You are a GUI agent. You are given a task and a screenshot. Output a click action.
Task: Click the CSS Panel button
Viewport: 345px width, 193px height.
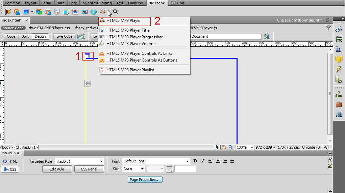coord(89,169)
